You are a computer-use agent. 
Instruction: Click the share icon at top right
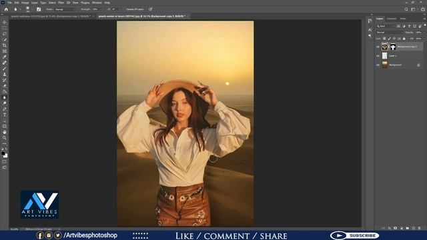422,9
